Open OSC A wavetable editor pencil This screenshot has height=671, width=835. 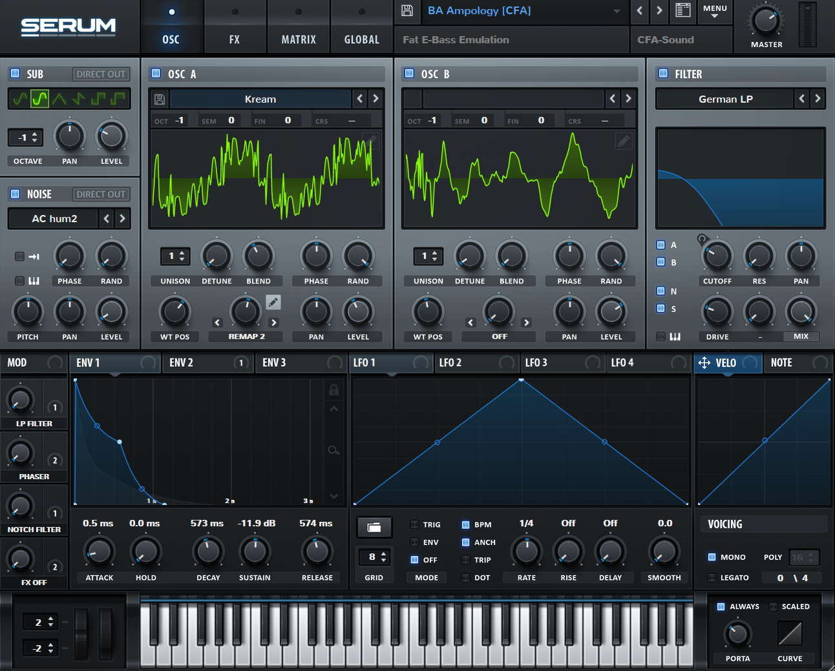coord(370,140)
